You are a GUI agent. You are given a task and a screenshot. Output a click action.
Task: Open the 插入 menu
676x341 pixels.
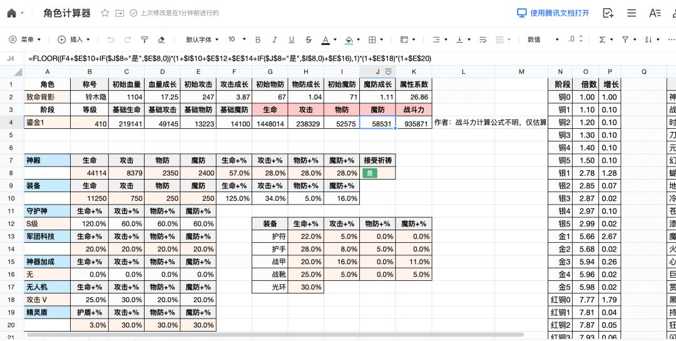coord(74,39)
